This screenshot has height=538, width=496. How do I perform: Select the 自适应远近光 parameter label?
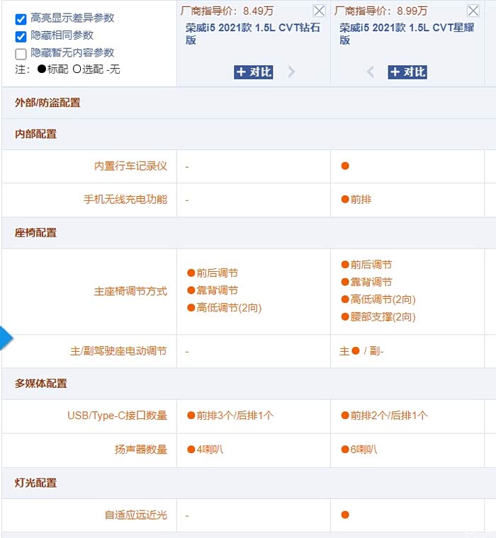click(x=136, y=515)
